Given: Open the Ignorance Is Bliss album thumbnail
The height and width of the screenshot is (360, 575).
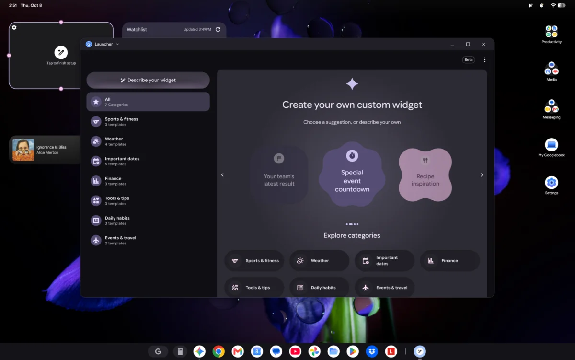Looking at the screenshot, I should (23, 150).
